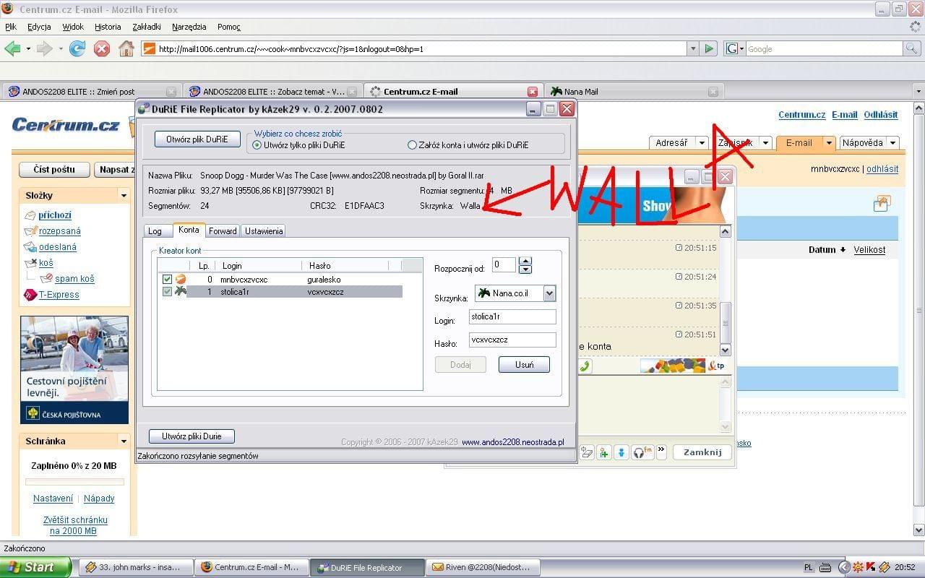Click the Firefox forward arrow
This screenshot has width=925, height=578.
[x=44, y=48]
